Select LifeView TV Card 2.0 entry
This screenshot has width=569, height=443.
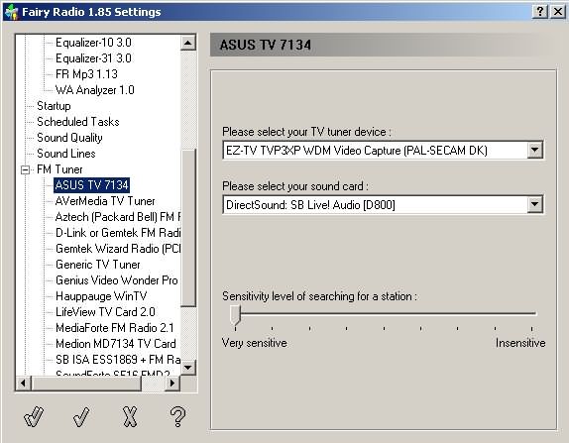pyautogui.click(x=105, y=312)
